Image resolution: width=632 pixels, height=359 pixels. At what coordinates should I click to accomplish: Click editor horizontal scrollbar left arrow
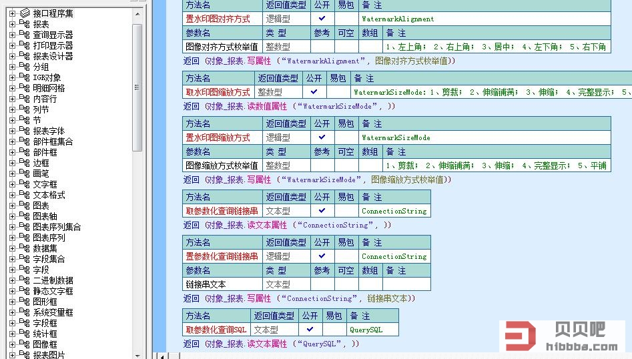[x=162, y=356]
